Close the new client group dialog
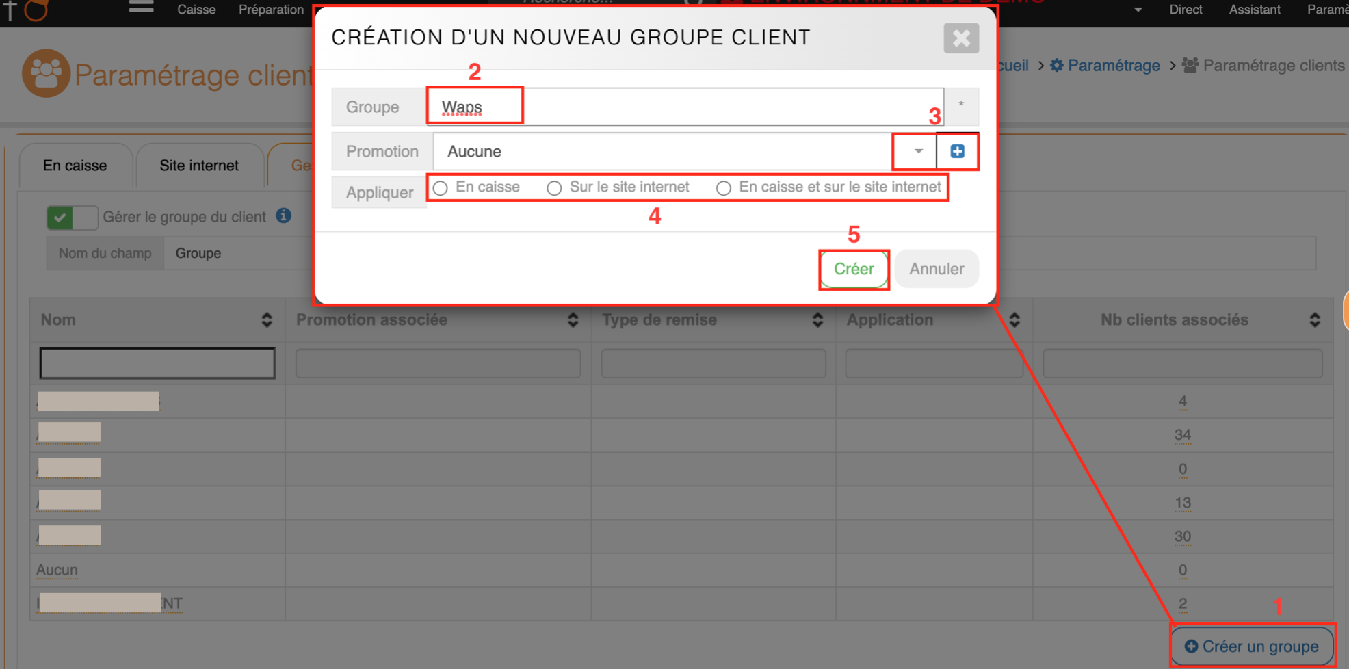1349x669 pixels. click(x=960, y=38)
